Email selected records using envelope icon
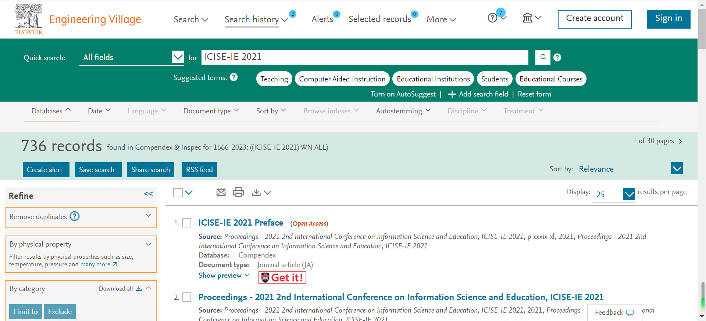 coord(221,192)
